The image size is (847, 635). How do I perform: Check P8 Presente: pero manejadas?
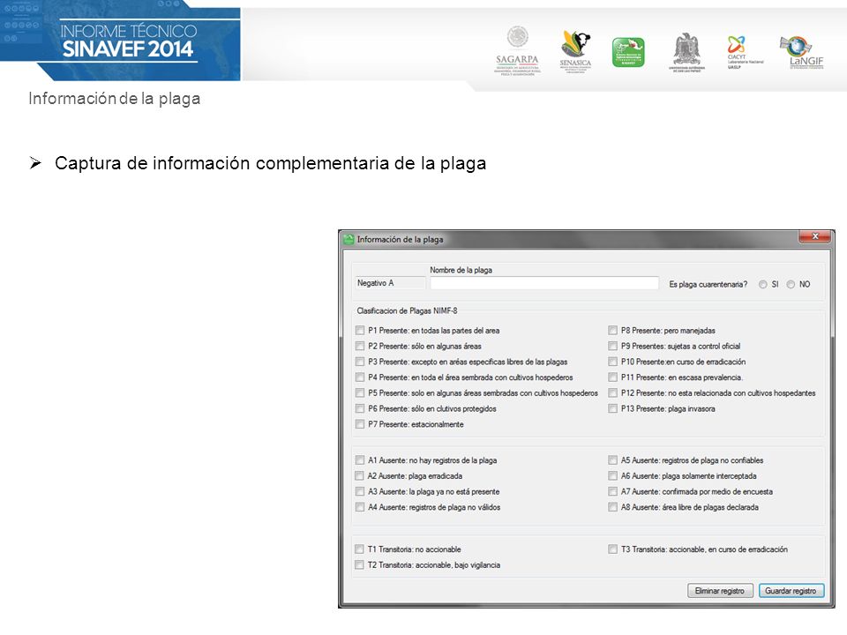612,330
